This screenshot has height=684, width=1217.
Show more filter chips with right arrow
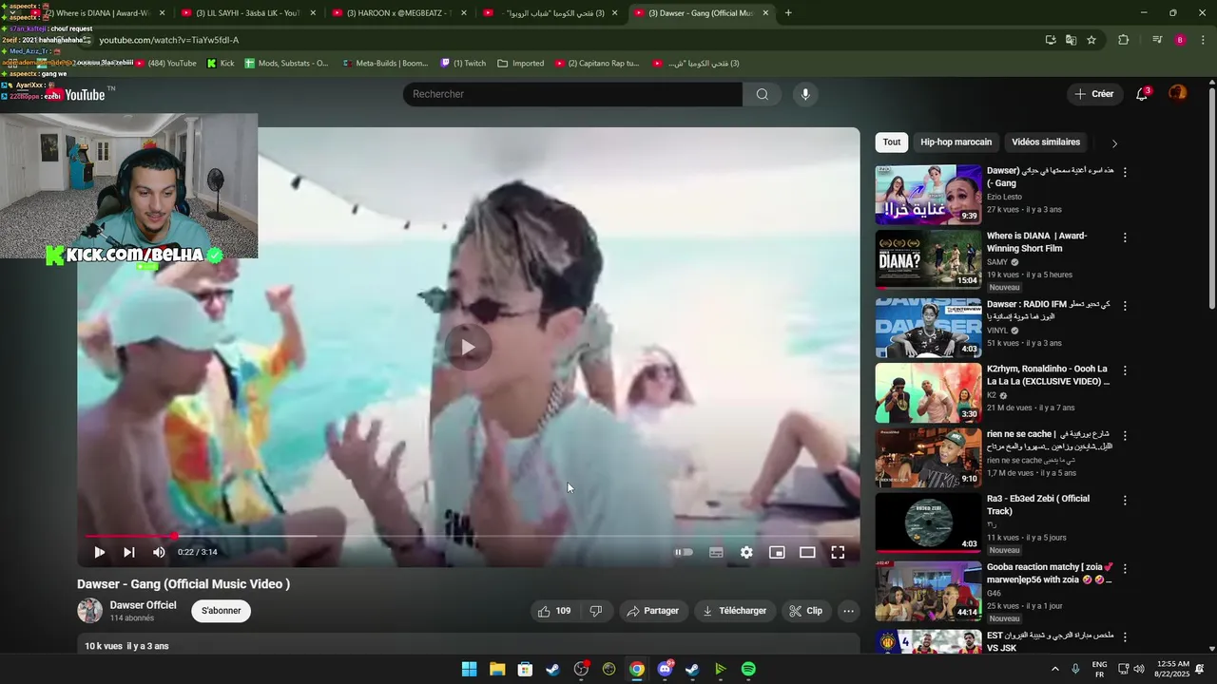[1114, 143]
